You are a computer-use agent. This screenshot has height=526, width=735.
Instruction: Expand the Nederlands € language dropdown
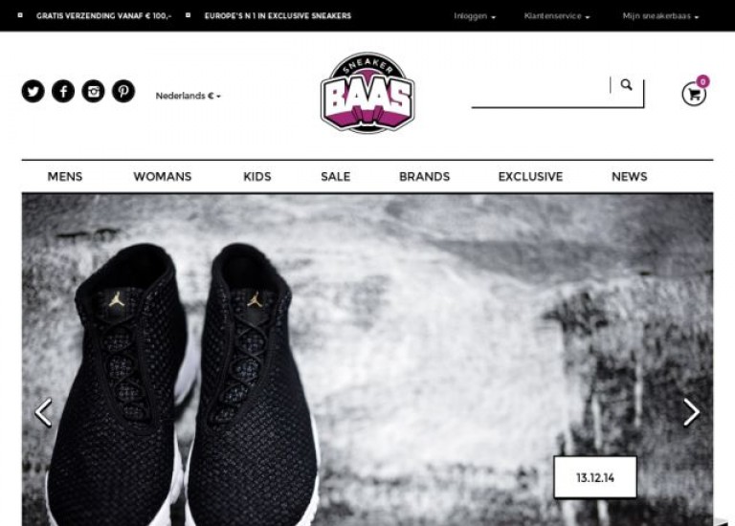coord(188,96)
